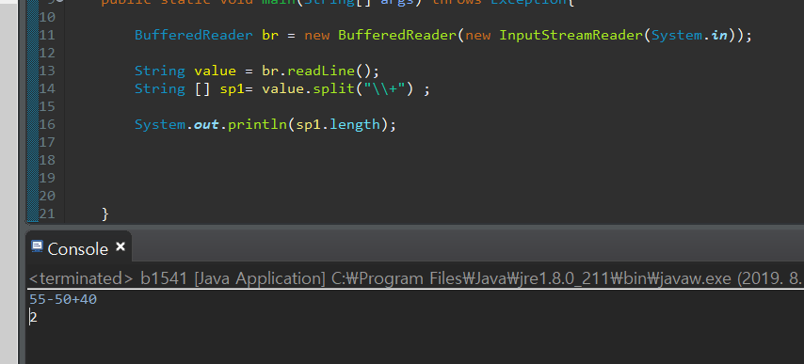Click InputStreamReader in constructor call
This screenshot has width=804, height=364.
[571, 36]
